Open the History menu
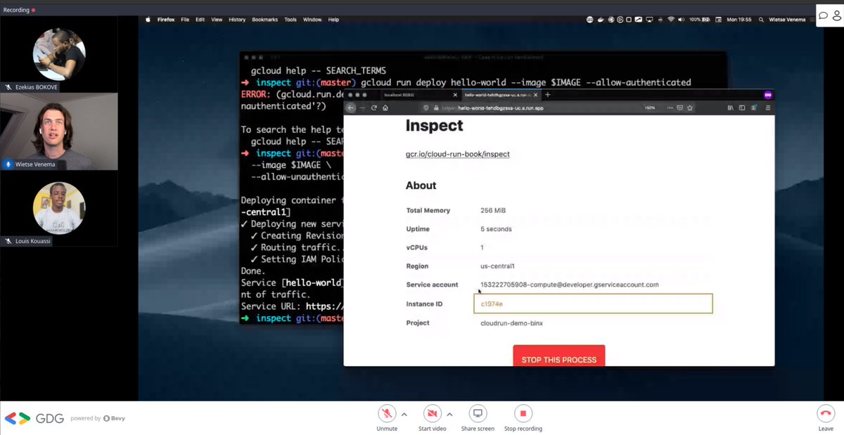This screenshot has width=844, height=435. (x=237, y=20)
